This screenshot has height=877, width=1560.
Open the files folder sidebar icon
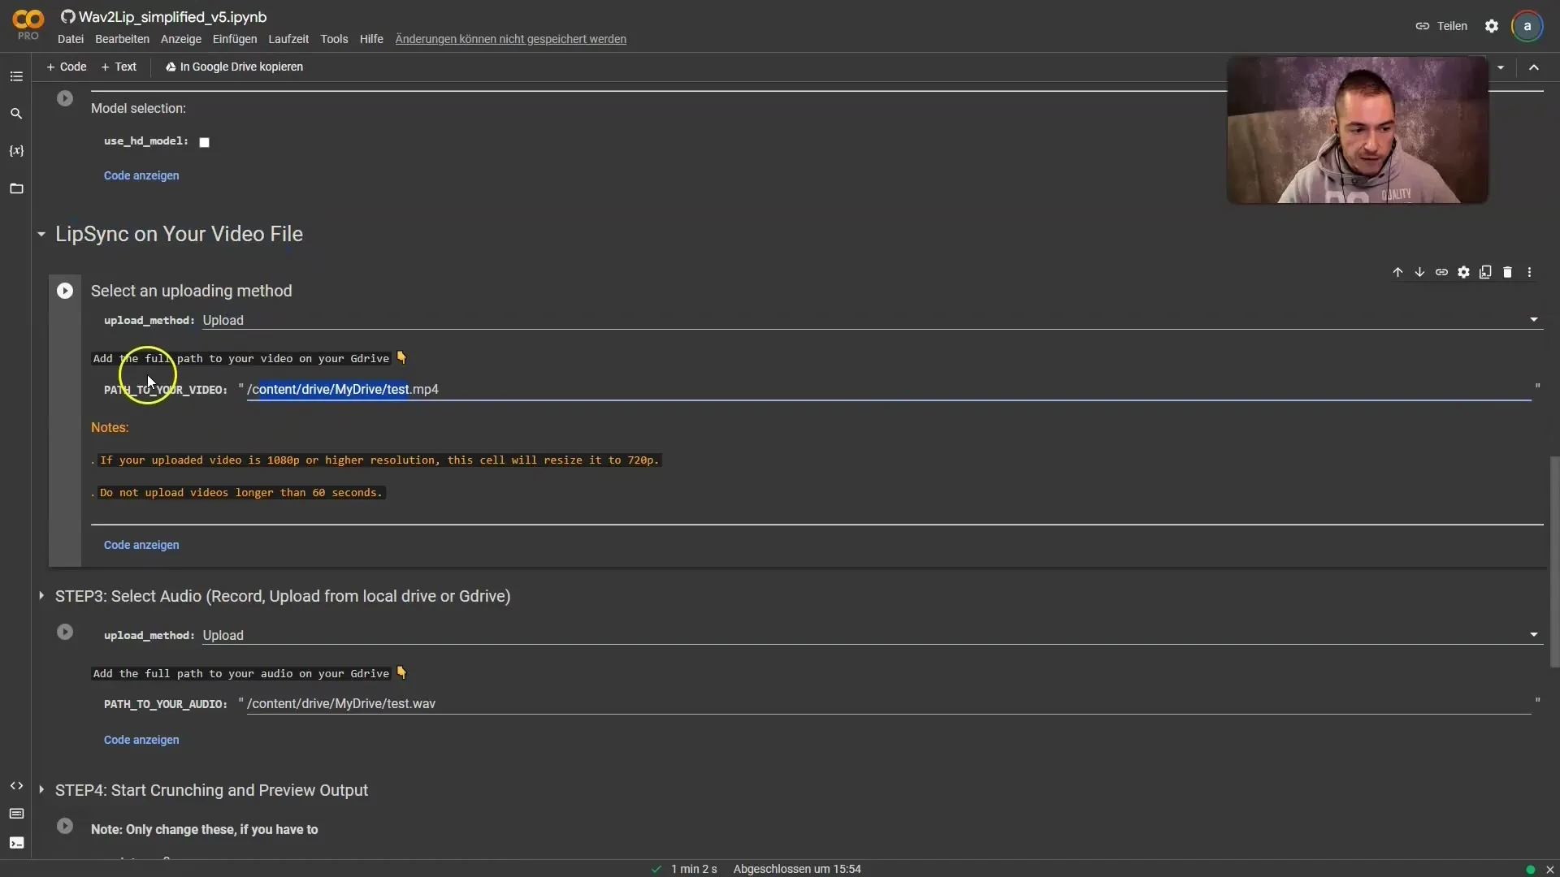point(16,188)
